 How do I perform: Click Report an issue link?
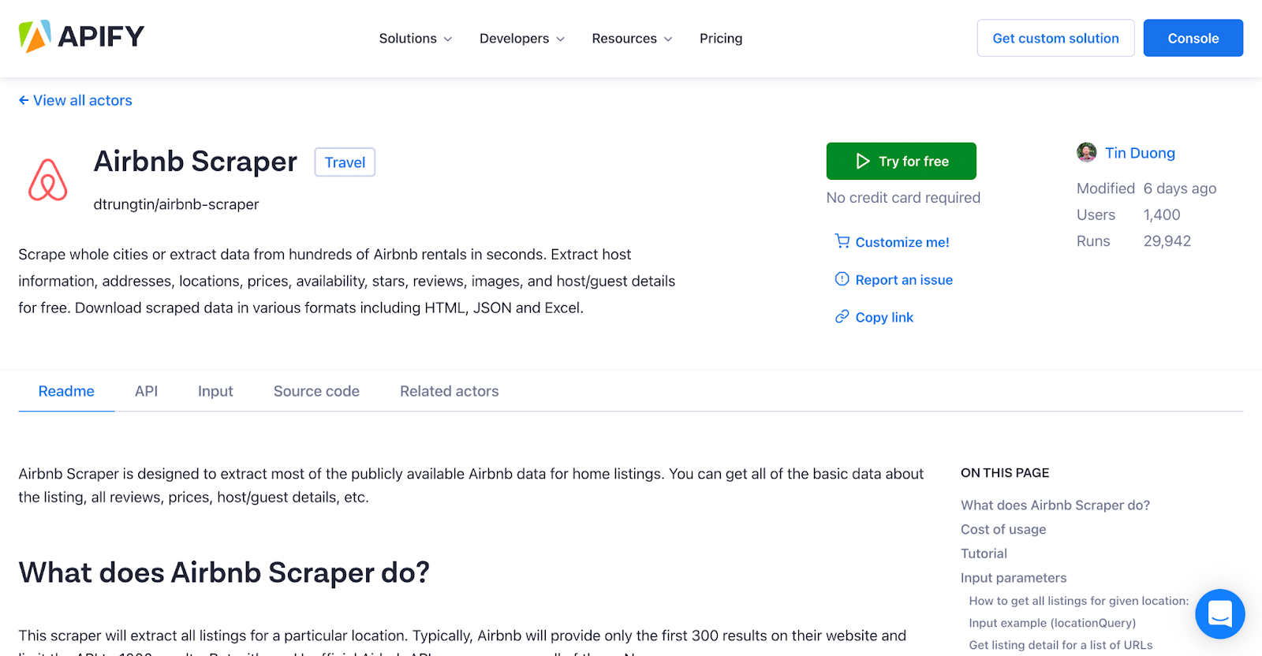904,280
